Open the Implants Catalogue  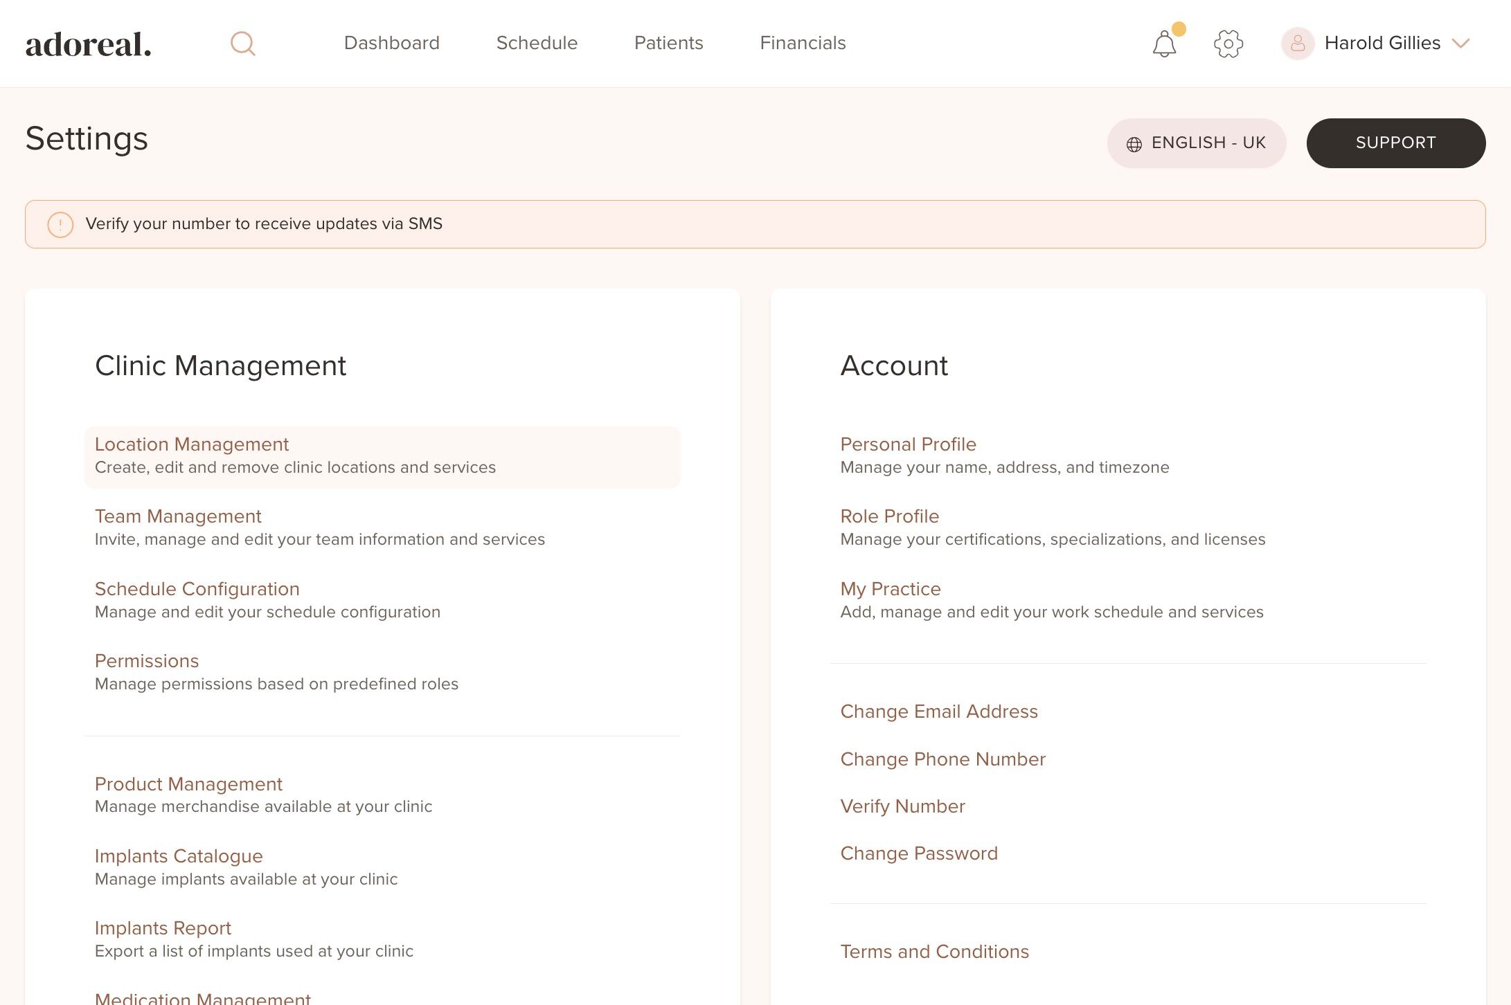click(x=179, y=856)
